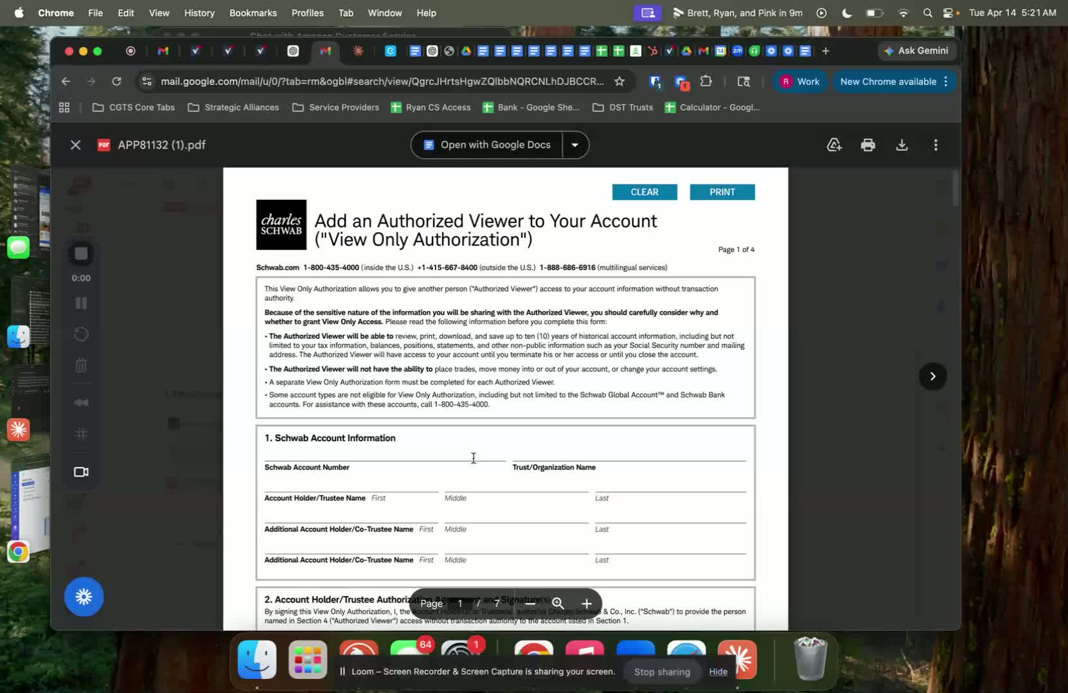The image size is (1068, 693).
Task: Click the Gmail address bar URL
Action: point(382,82)
